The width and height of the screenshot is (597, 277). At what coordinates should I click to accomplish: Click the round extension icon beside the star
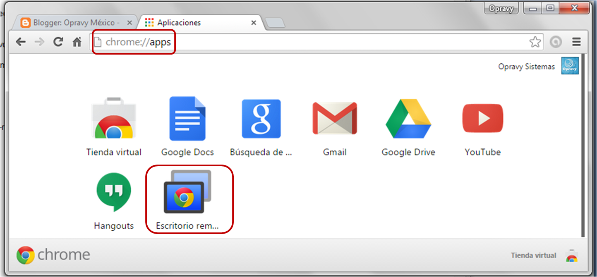[556, 42]
